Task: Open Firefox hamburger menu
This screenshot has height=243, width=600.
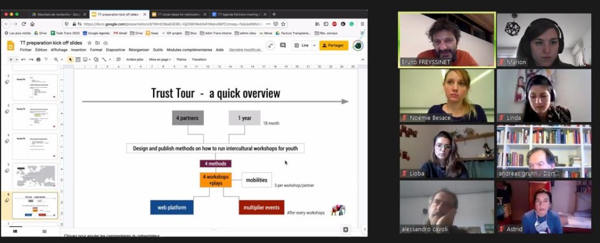Action: pos(362,23)
